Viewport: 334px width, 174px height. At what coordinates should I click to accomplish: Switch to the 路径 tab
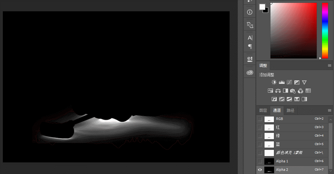click(x=291, y=110)
